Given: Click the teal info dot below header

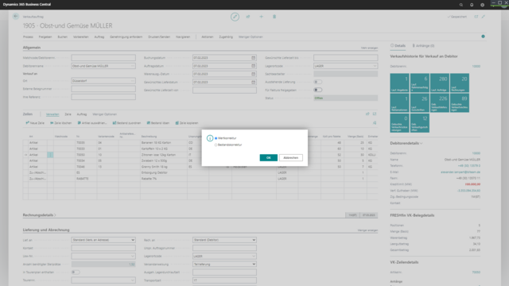Looking at the screenshot, I should coord(483,37).
